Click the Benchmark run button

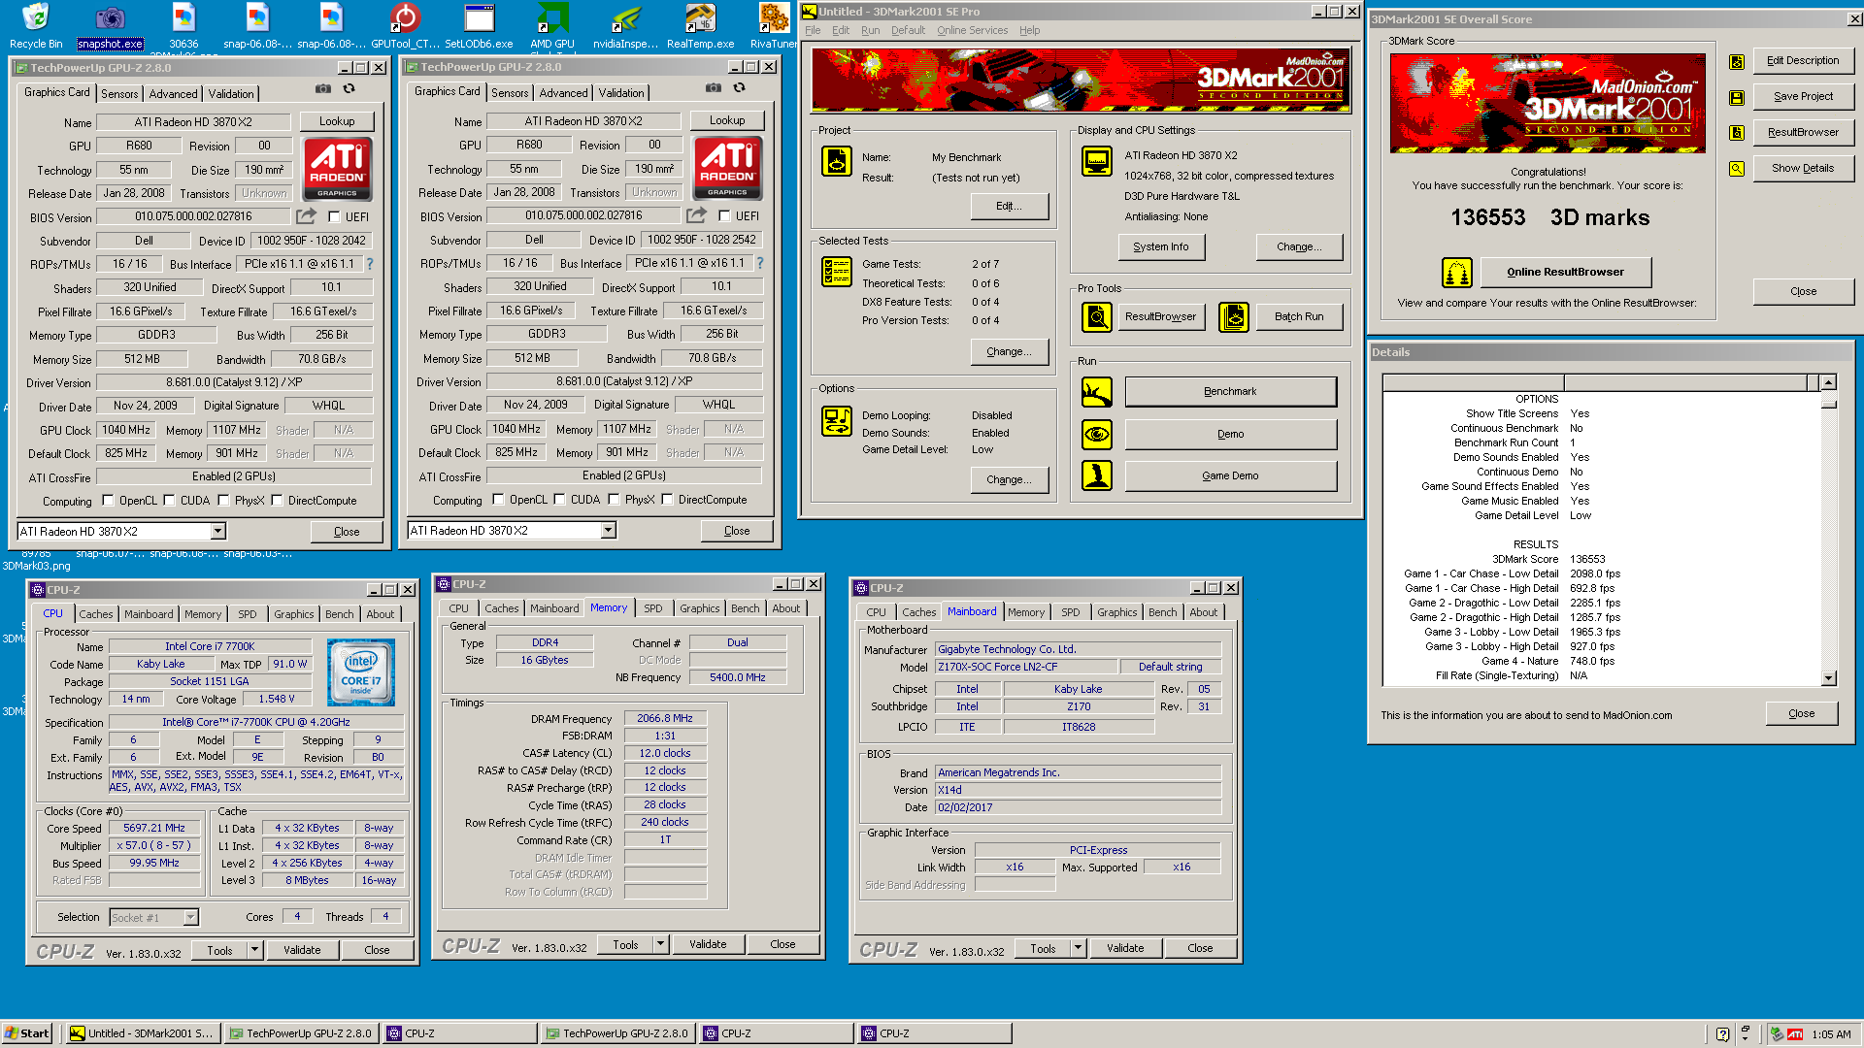point(1230,391)
